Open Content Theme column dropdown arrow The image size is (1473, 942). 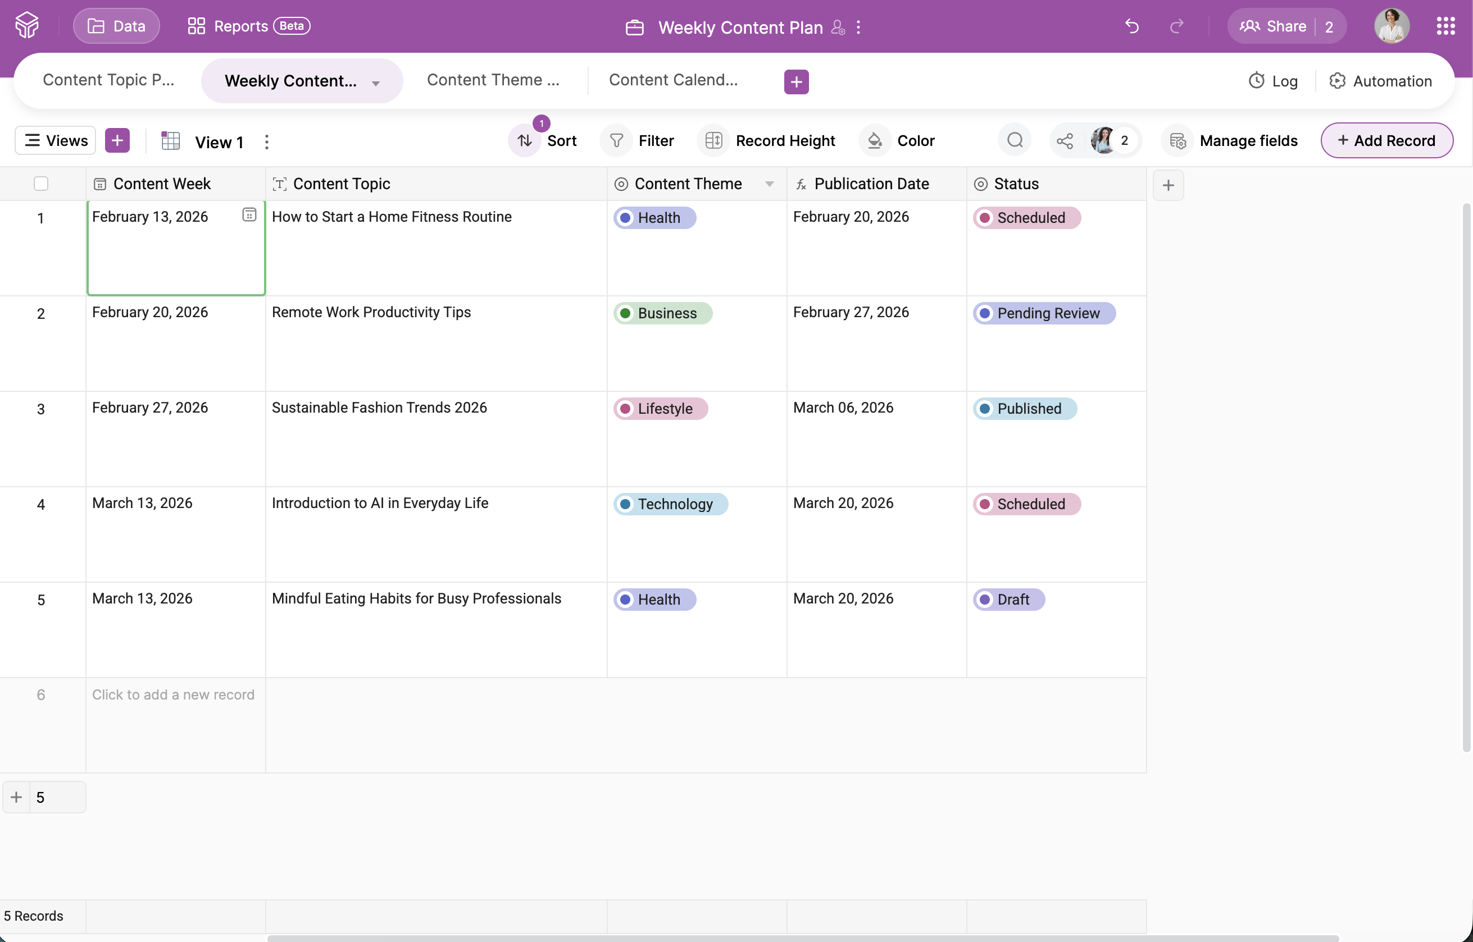click(769, 184)
